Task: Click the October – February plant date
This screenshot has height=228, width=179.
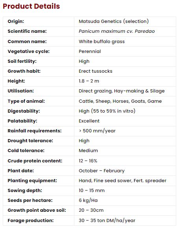Action: pos(101,171)
